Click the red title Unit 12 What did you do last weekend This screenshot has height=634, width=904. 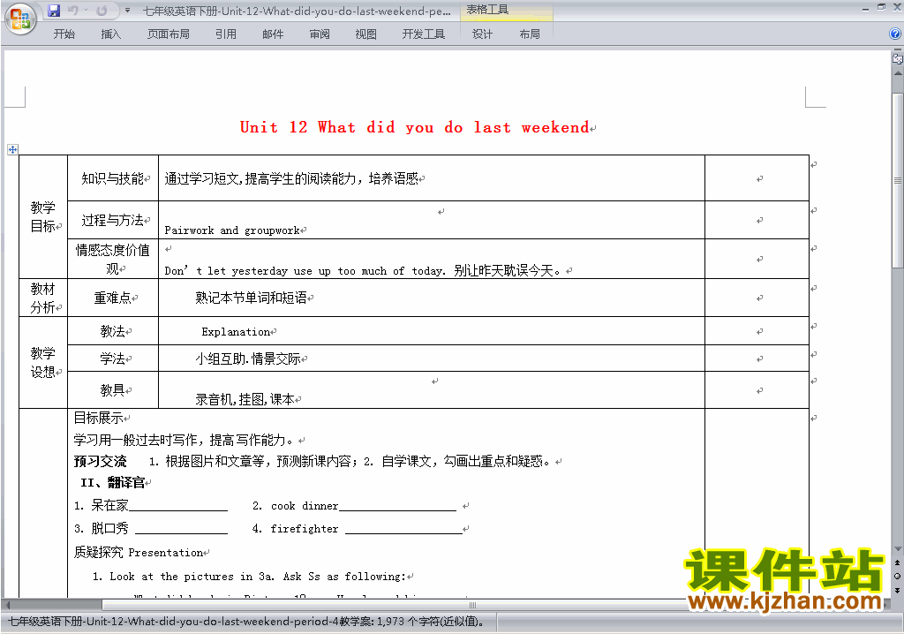tap(414, 127)
